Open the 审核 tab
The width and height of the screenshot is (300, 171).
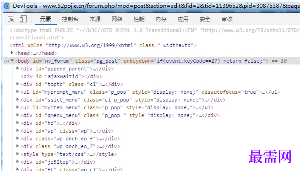[227, 19]
